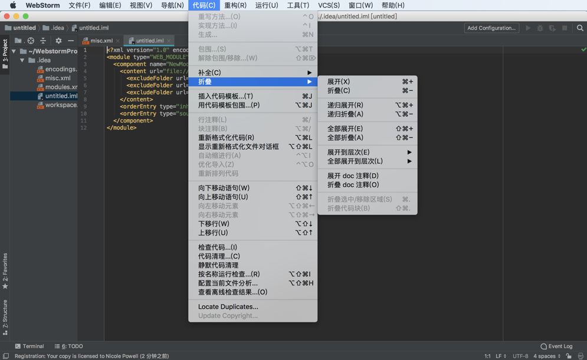Viewport: 587px width, 360px height.
Task: Choose 折叠 doc 注释(O)
Action: coord(368,184)
